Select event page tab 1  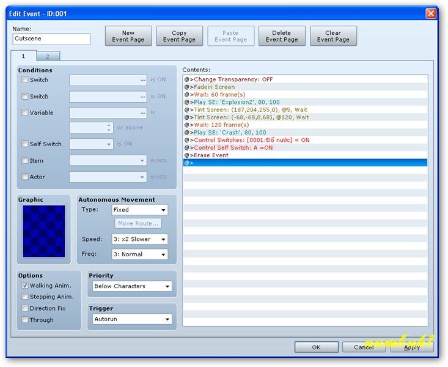pyautogui.click(x=23, y=56)
